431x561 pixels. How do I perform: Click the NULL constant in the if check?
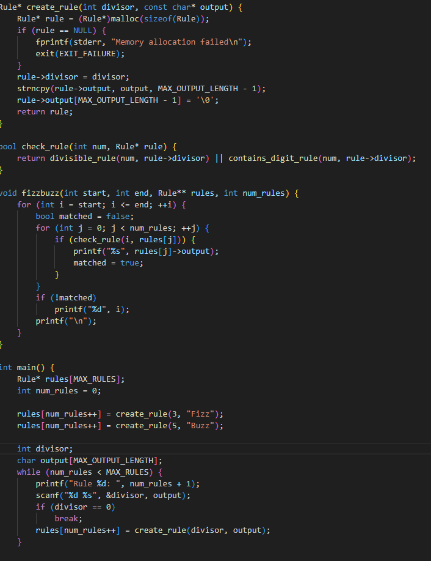coord(82,31)
